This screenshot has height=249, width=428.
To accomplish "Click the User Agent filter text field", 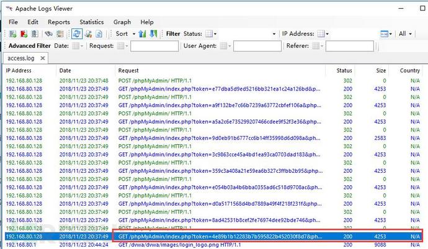I will pos(257,46).
